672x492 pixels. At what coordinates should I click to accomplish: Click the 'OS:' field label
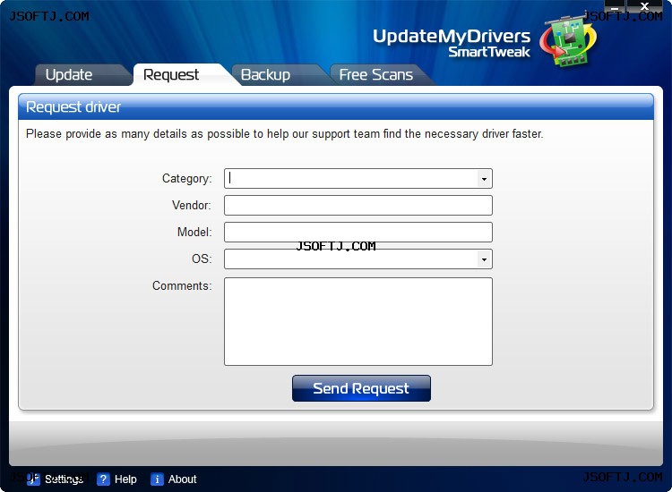point(202,259)
